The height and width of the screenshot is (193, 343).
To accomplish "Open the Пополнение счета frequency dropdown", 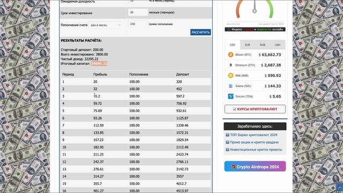I will pyautogui.click(x=106, y=25).
